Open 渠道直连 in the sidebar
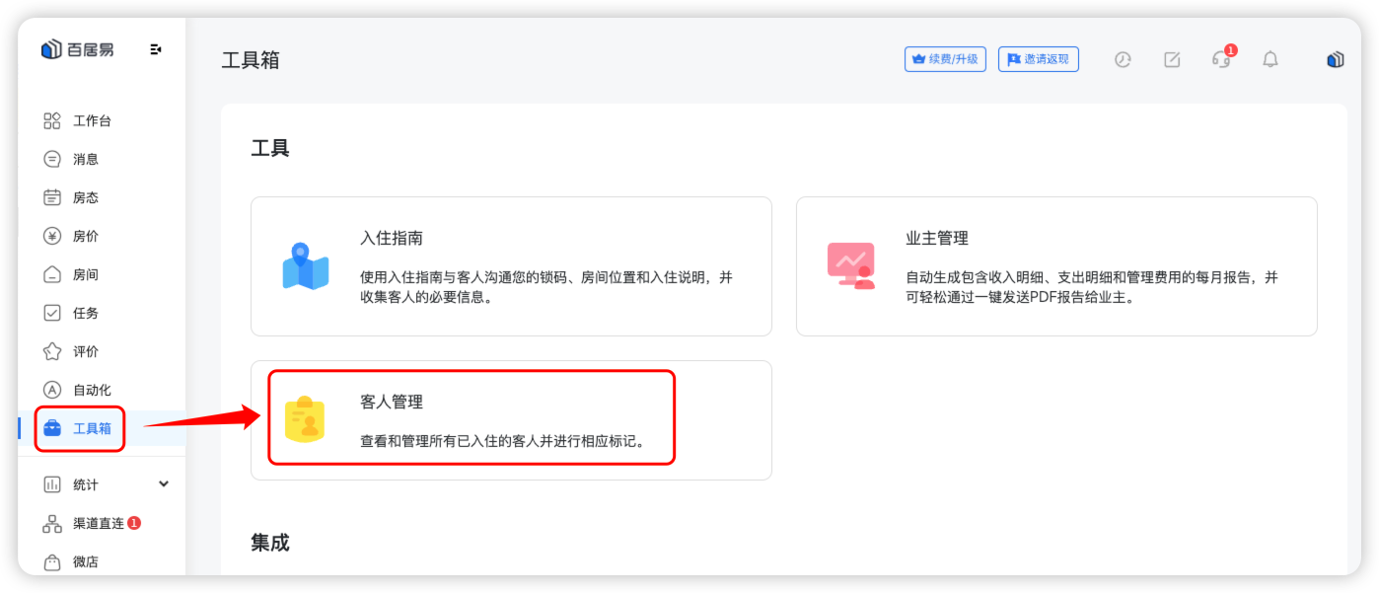 [x=98, y=523]
